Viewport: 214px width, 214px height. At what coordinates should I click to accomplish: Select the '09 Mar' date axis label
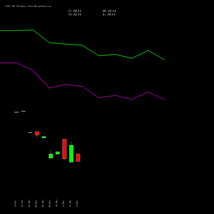click(50, 203)
